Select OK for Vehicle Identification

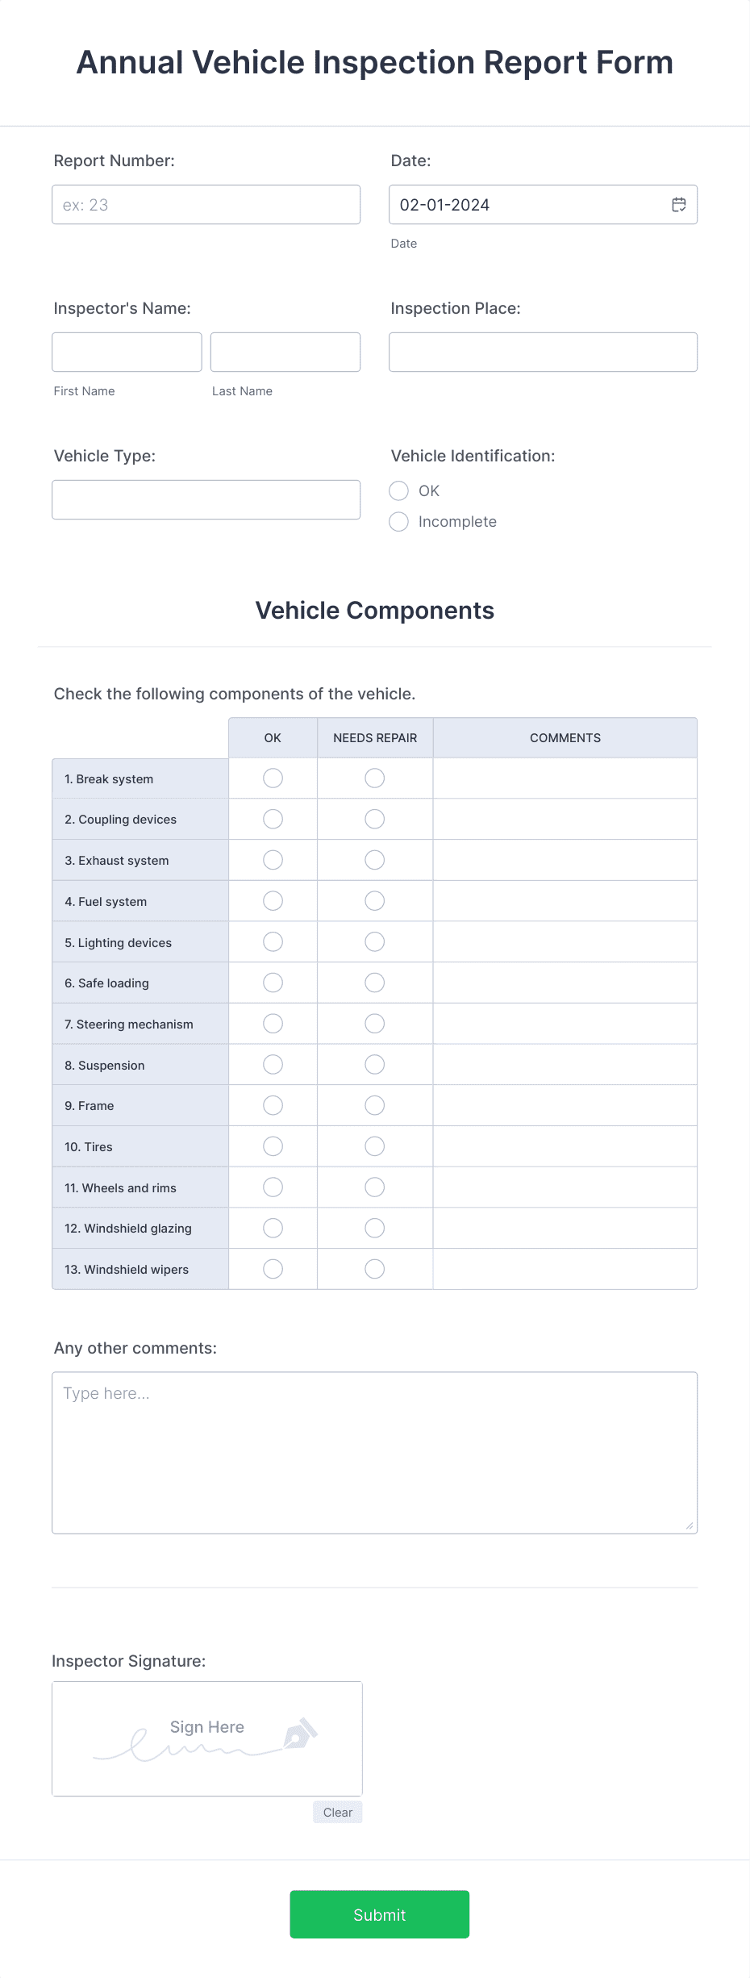click(x=398, y=490)
